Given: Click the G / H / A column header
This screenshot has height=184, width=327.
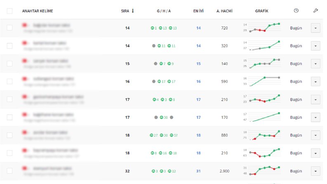Looking at the screenshot, I should point(164,11).
